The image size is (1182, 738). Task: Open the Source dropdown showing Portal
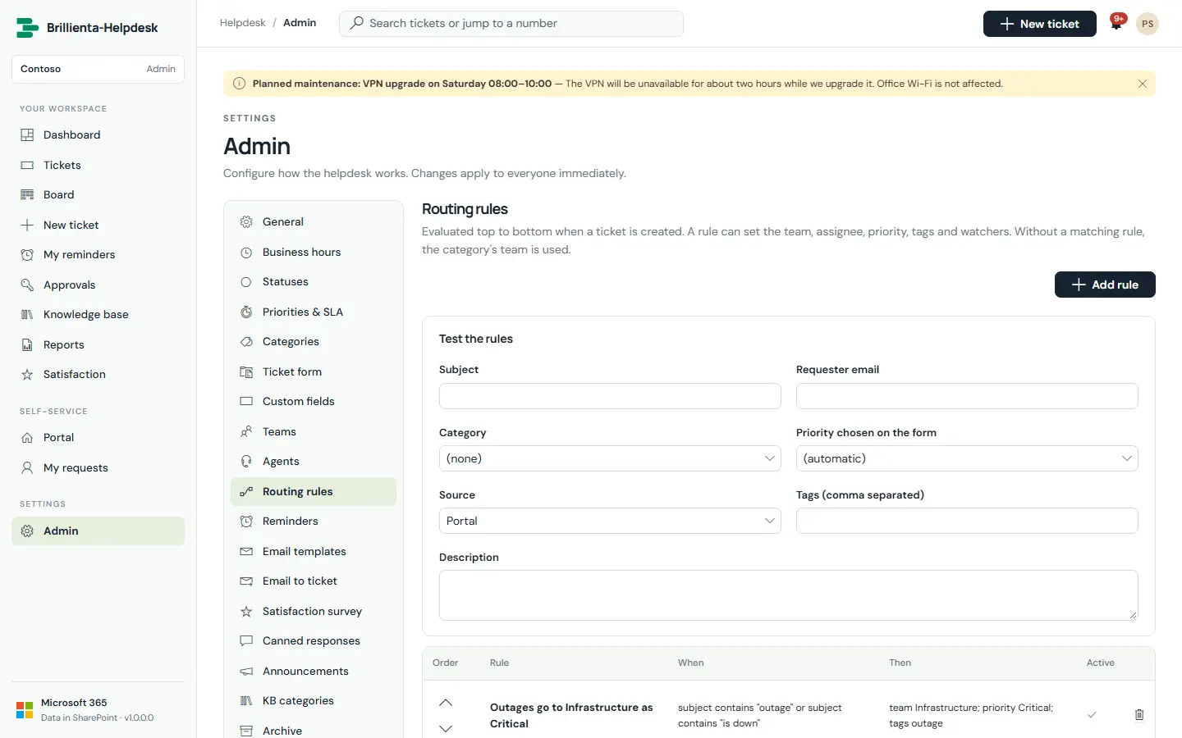tap(610, 521)
